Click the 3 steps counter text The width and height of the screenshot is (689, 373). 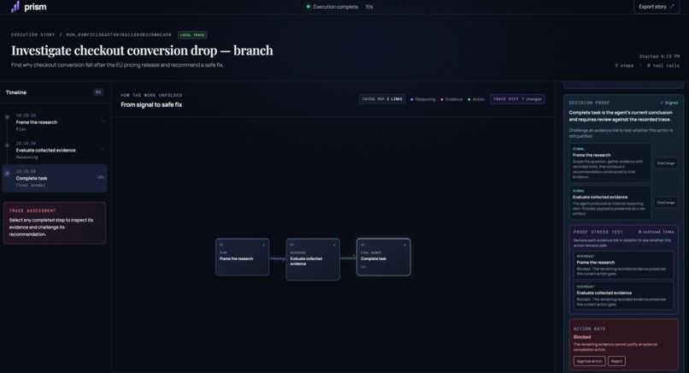click(624, 66)
